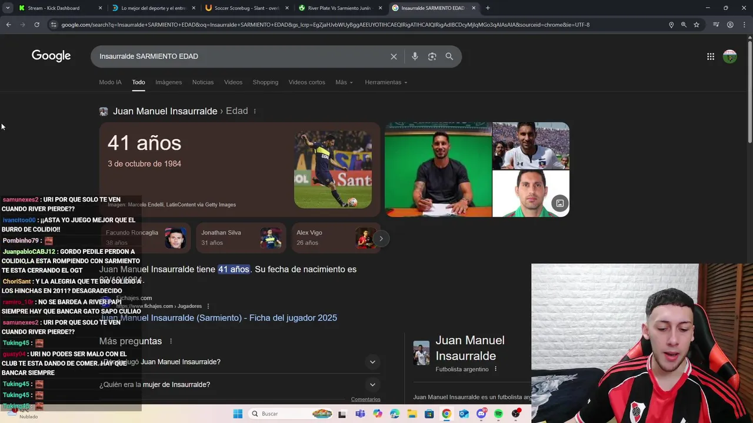Select Videos results tab
Screen dimensions: 753x423
[x=233, y=82]
